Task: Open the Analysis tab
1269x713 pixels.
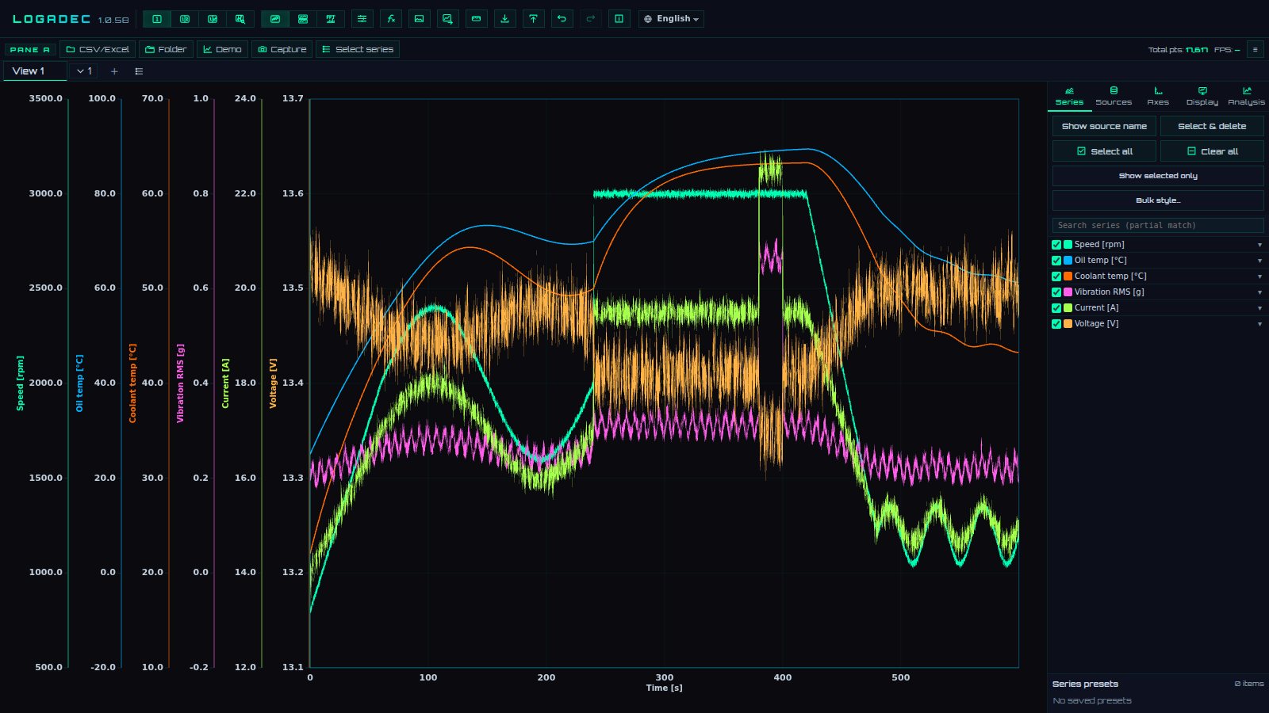Action: coord(1246,96)
